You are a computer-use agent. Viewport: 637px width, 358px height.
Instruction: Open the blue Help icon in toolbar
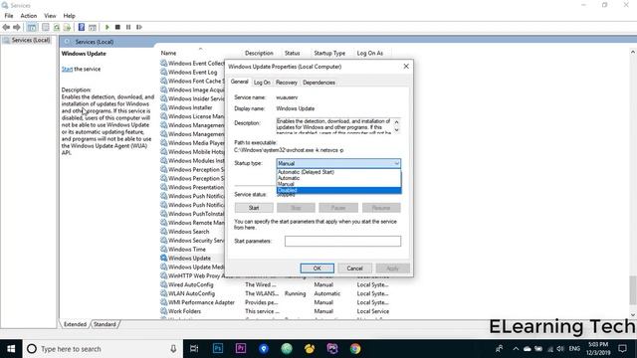[82, 27]
